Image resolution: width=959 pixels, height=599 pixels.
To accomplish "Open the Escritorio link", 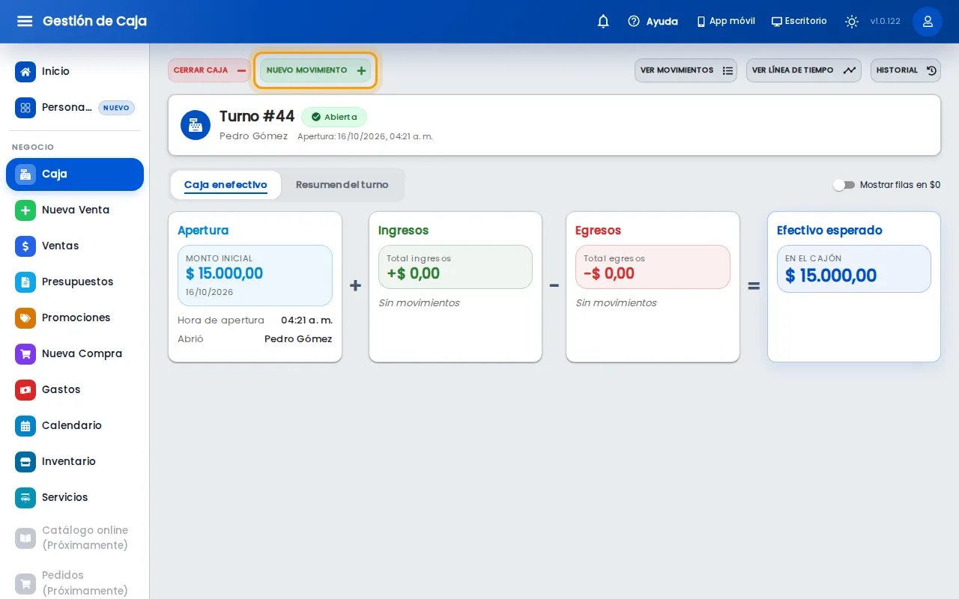I will 799,21.
